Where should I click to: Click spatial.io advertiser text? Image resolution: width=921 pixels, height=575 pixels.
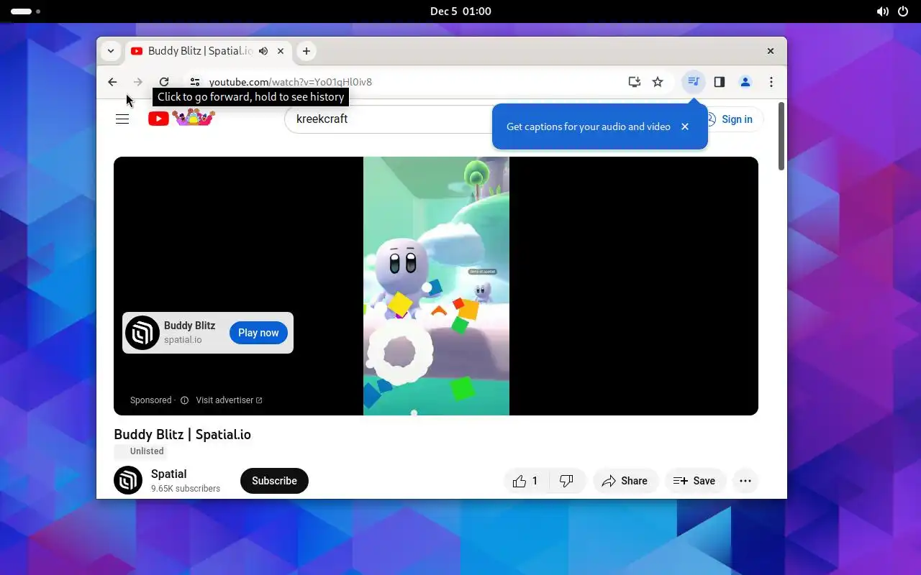click(183, 340)
